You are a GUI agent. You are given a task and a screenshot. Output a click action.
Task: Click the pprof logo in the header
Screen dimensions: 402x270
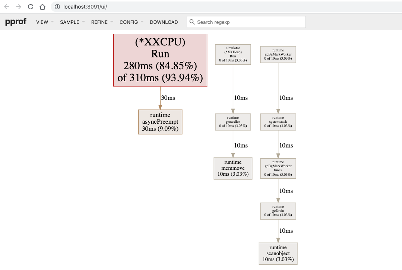pyautogui.click(x=15, y=22)
